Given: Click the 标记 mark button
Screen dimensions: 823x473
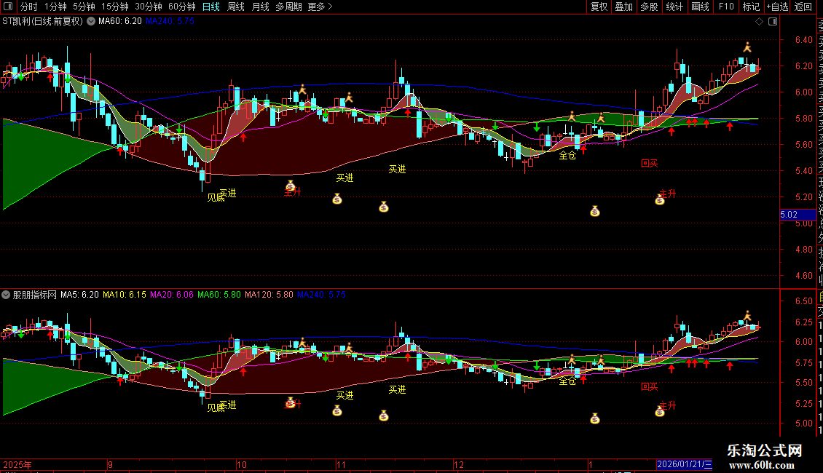Looking at the screenshot, I should point(751,7).
